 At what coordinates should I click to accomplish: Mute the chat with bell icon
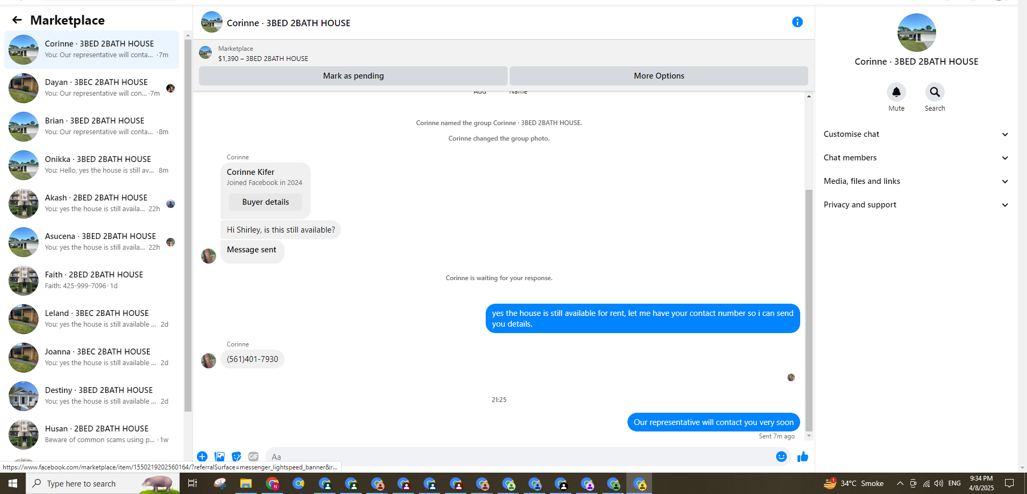pyautogui.click(x=896, y=92)
